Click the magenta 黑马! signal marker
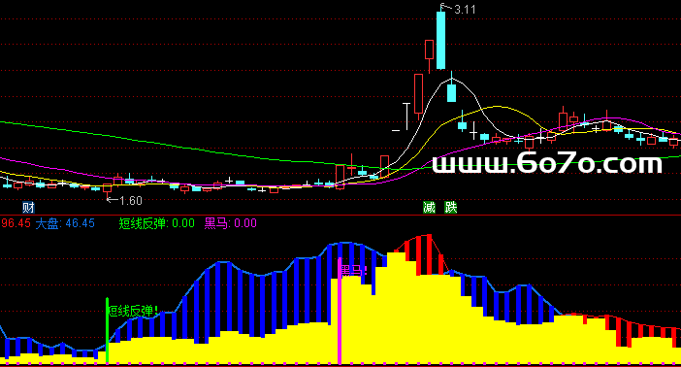This screenshot has height=367, width=681. 353,271
